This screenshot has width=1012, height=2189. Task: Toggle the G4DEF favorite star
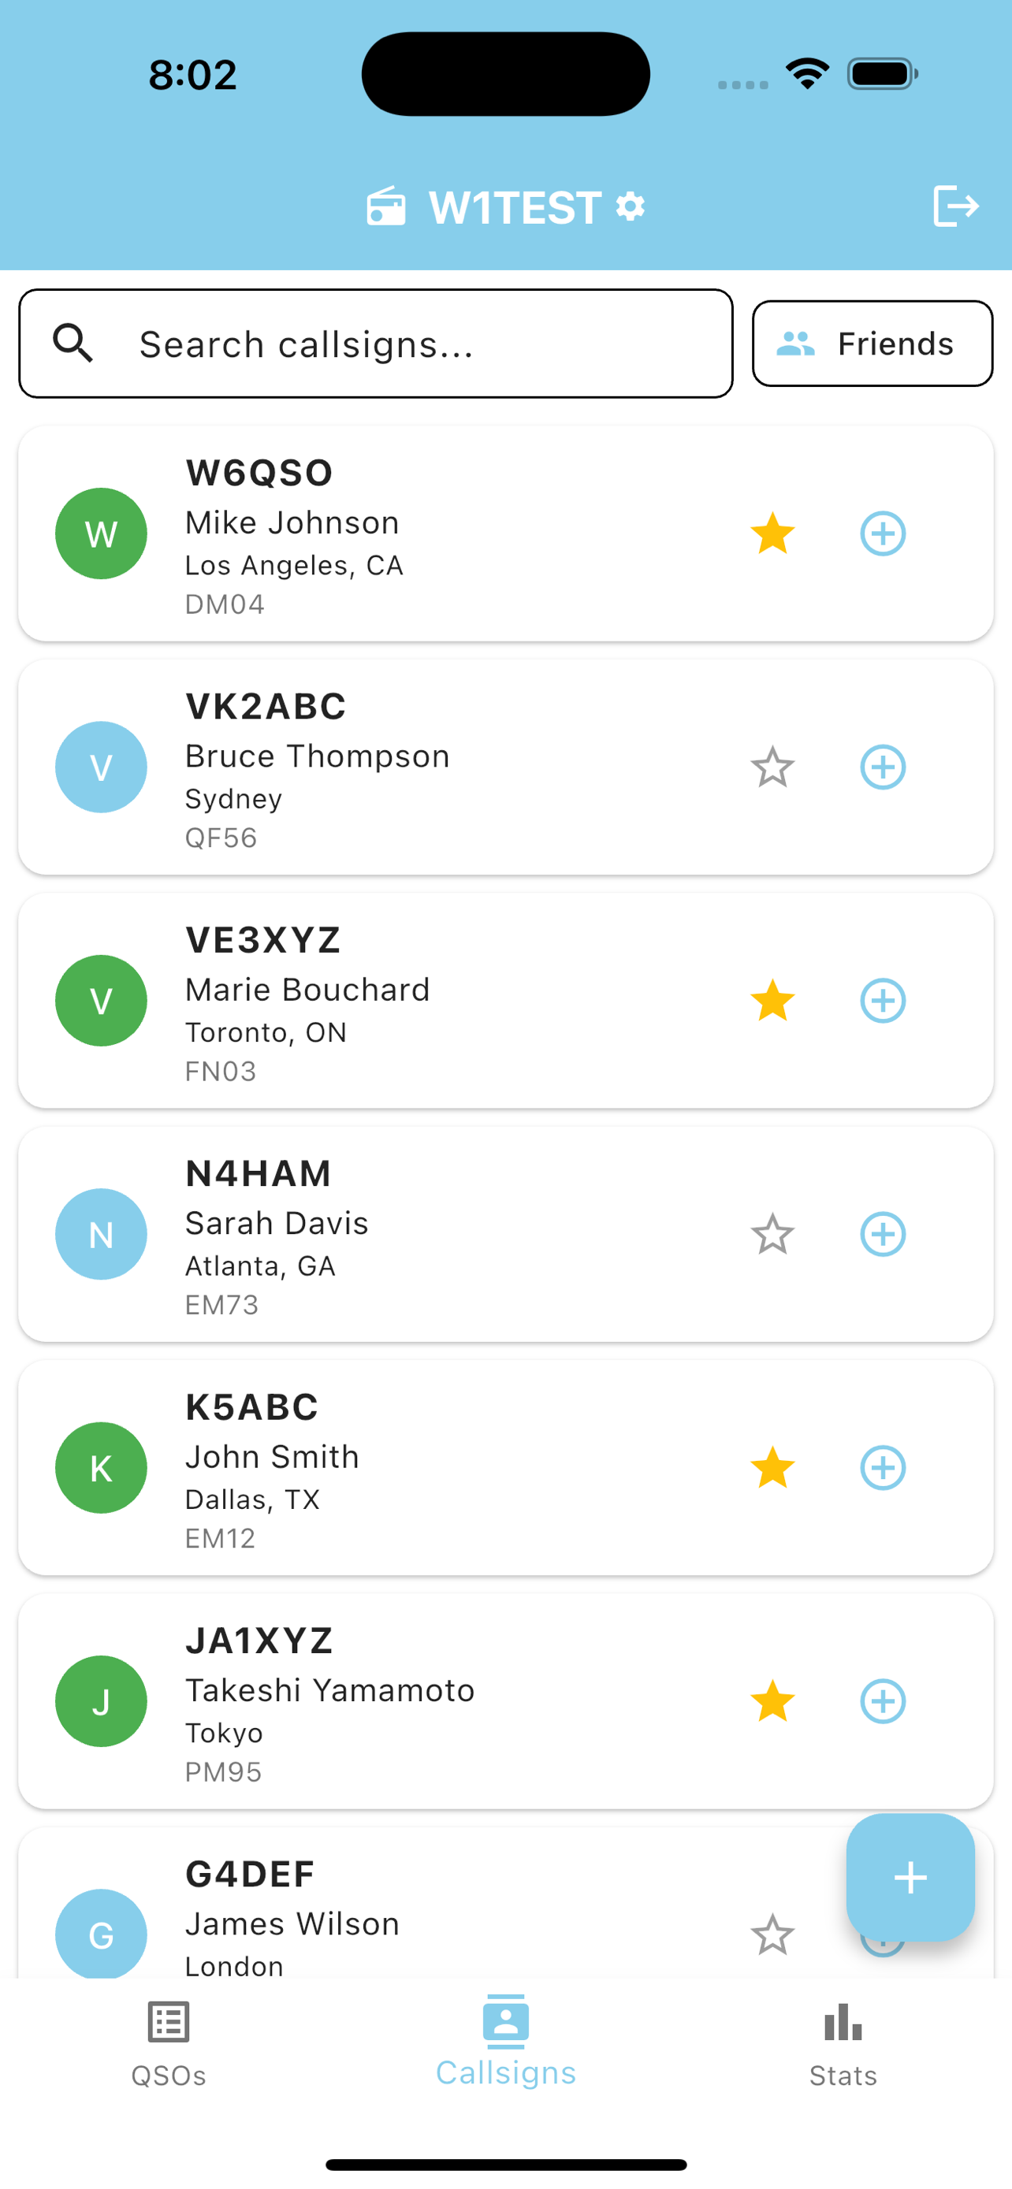pyautogui.click(x=772, y=1935)
